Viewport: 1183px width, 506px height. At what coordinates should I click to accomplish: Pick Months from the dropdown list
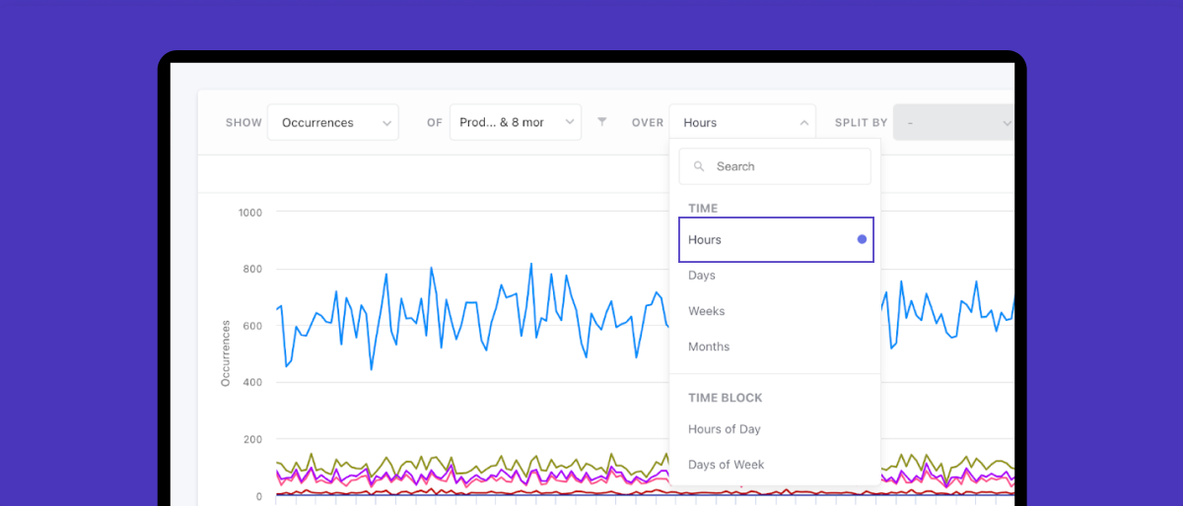tap(709, 347)
